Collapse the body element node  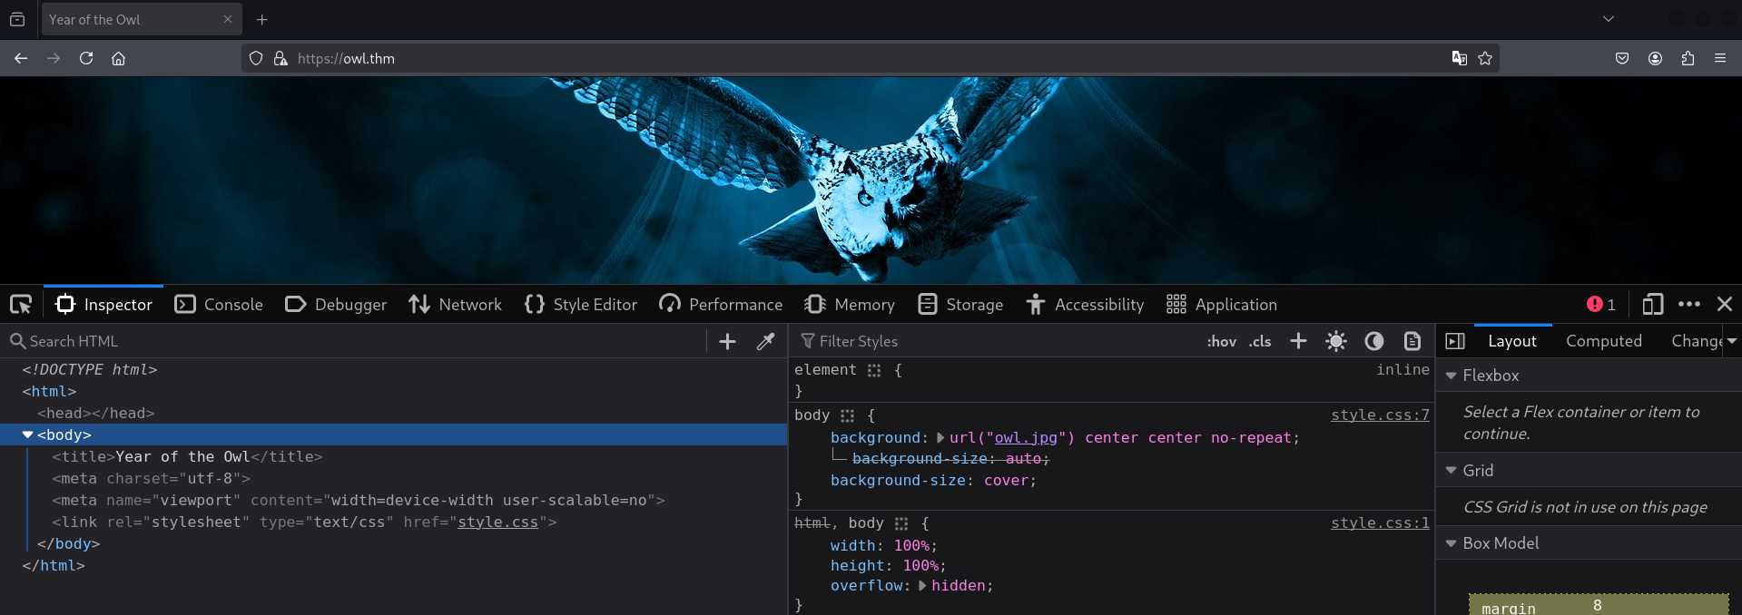pos(28,435)
